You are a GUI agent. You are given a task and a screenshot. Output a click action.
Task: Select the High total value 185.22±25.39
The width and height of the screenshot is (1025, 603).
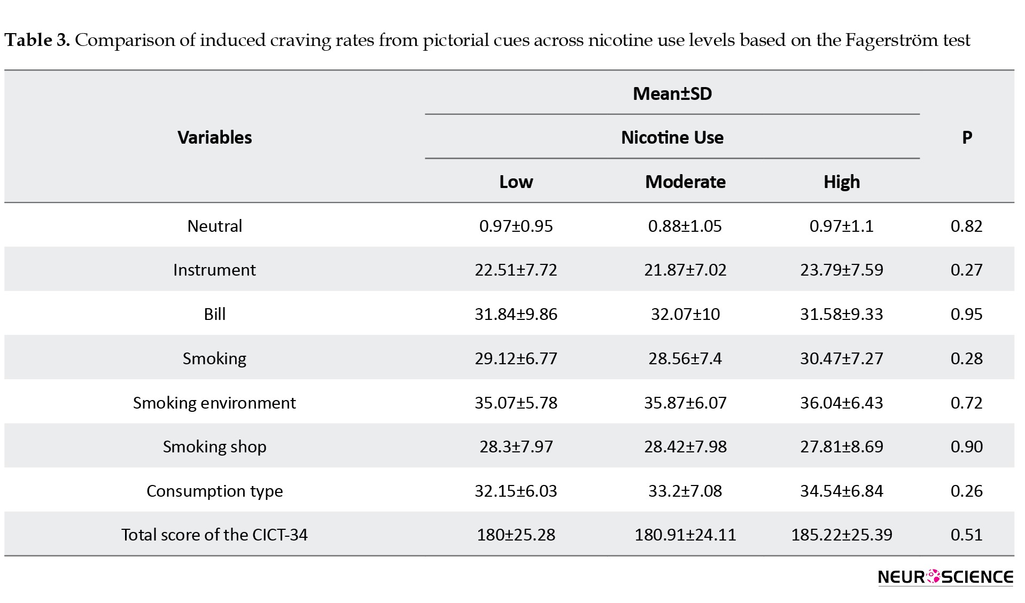click(842, 535)
